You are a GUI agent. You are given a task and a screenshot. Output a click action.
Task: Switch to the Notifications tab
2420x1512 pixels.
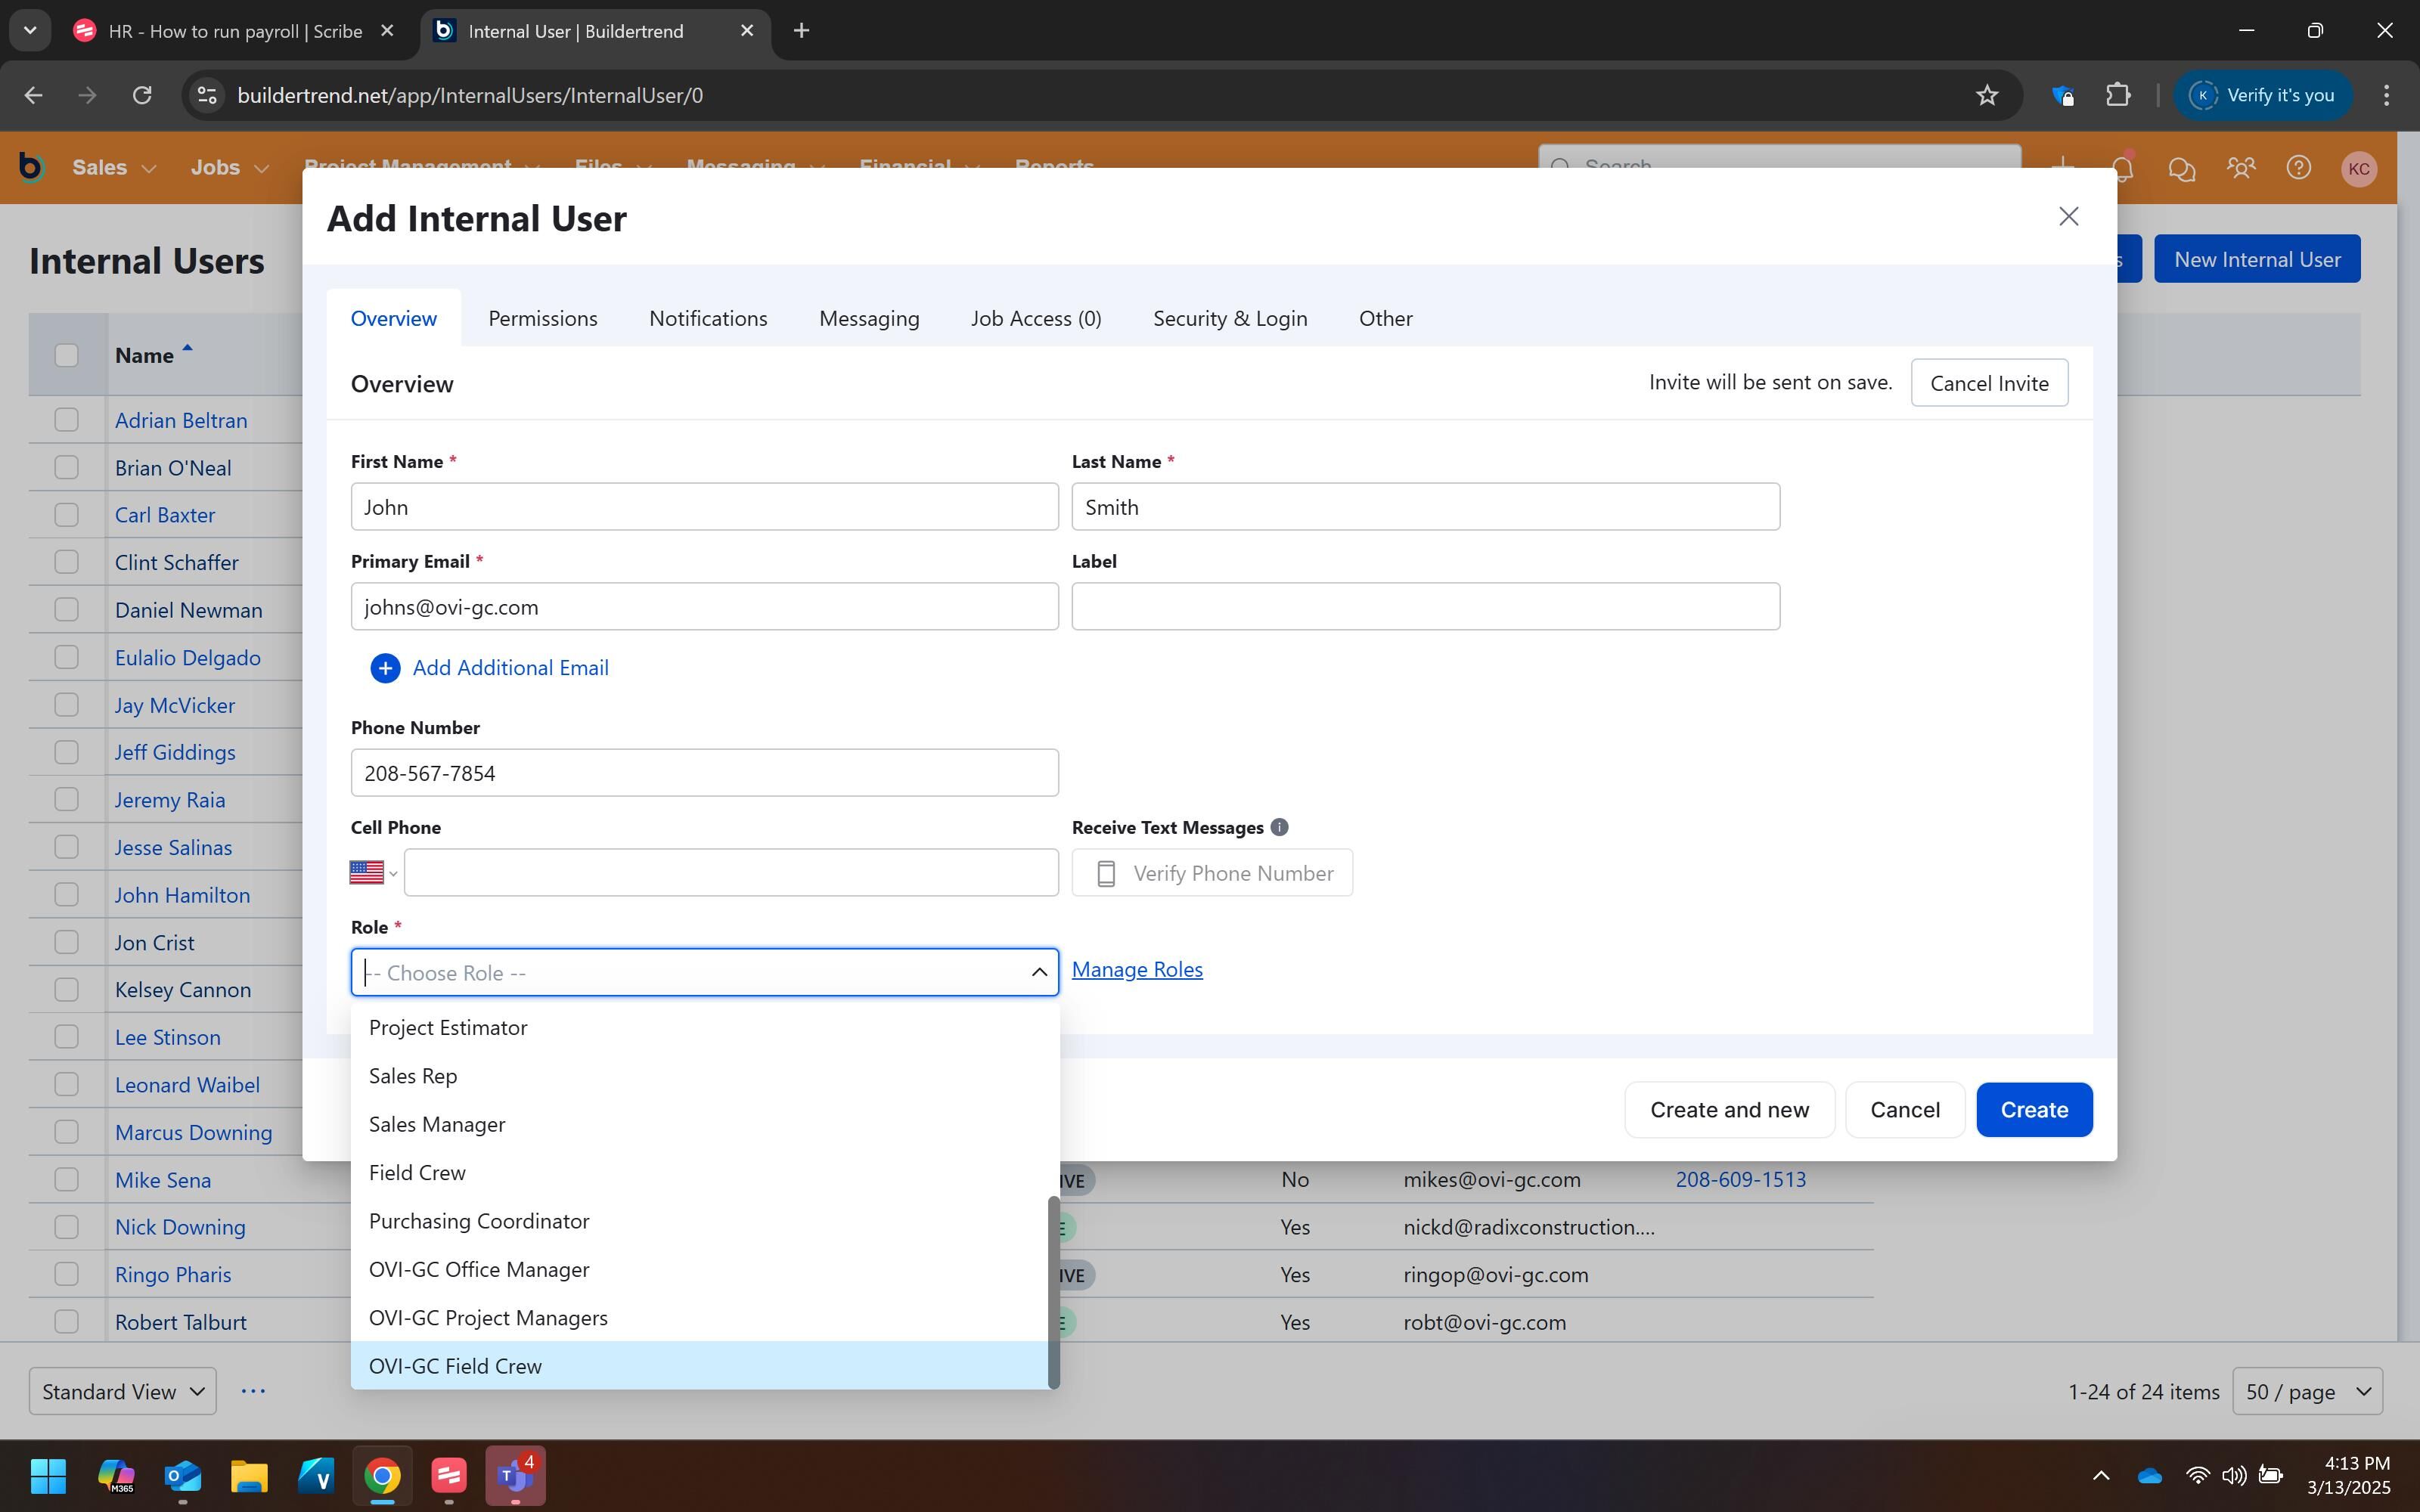pyautogui.click(x=708, y=318)
